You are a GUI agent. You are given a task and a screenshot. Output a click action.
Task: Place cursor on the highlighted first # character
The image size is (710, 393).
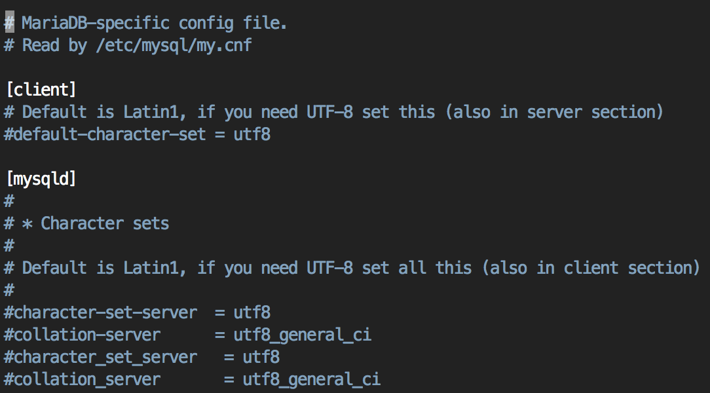[10, 23]
